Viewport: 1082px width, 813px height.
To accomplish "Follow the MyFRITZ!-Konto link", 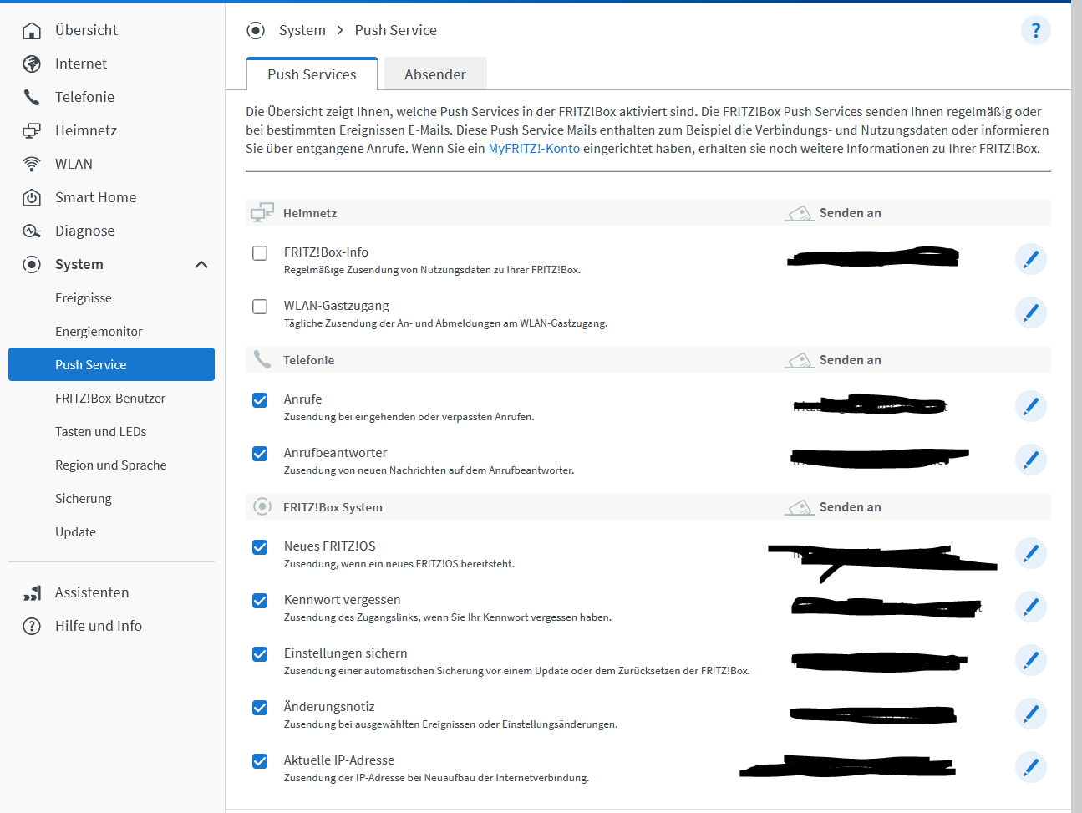I will point(534,149).
